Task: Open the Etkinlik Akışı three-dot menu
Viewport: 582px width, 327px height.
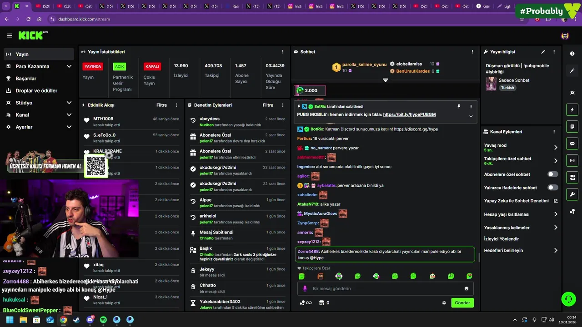Action: pos(177,105)
